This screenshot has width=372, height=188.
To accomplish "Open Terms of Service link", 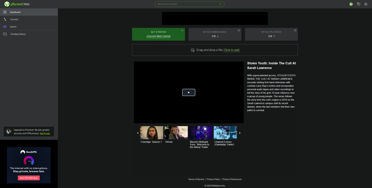I will pos(196,179).
